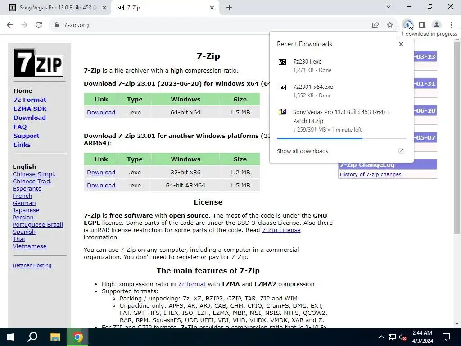461x346 pixels.
Task: Open the FAQ sidebar link
Action: [20, 127]
